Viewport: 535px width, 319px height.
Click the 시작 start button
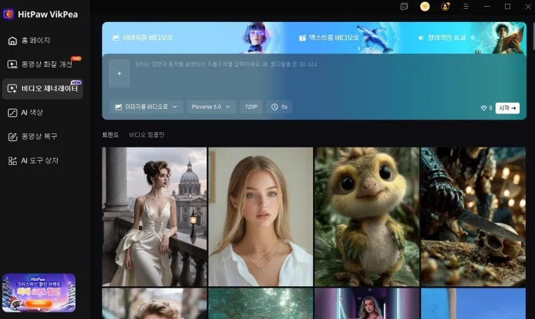pos(508,108)
